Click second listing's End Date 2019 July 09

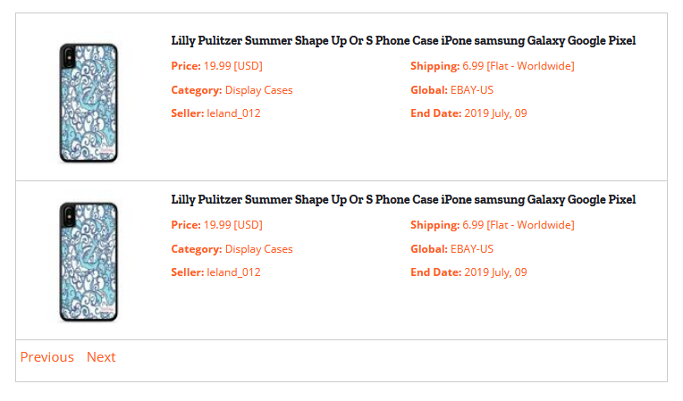click(x=468, y=272)
